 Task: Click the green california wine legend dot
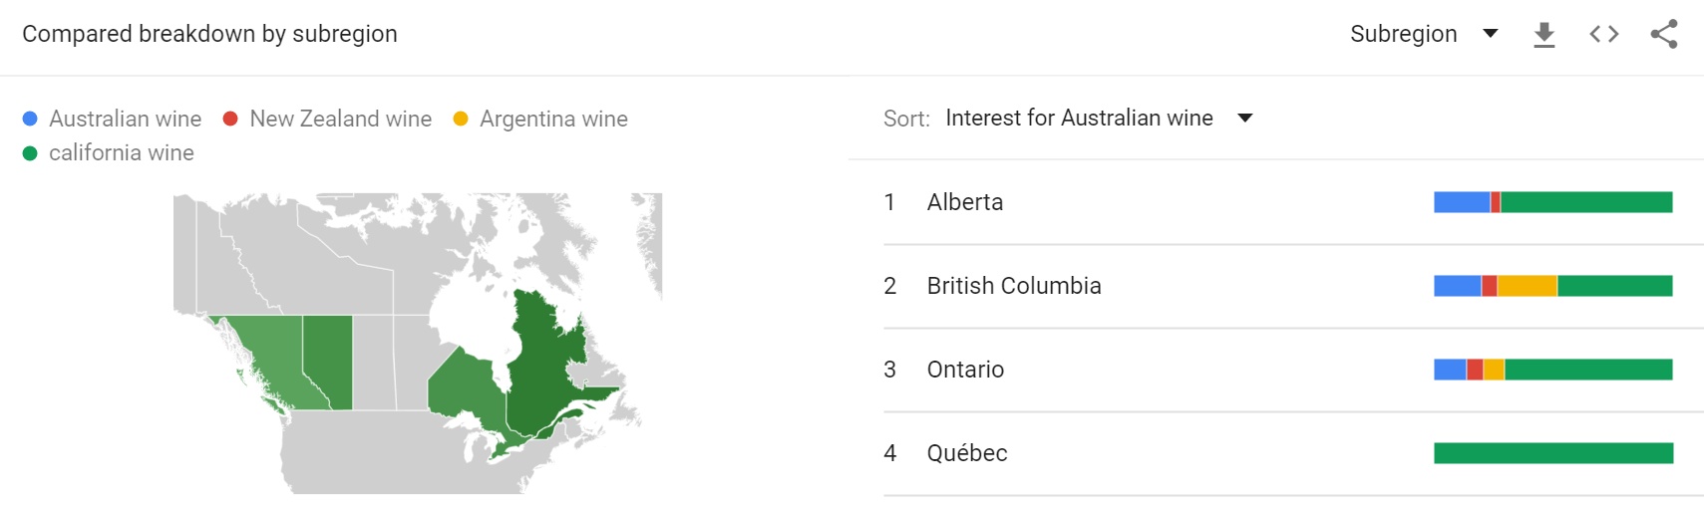point(30,153)
